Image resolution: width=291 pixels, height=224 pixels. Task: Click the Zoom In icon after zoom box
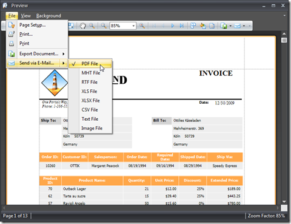tap(142, 25)
